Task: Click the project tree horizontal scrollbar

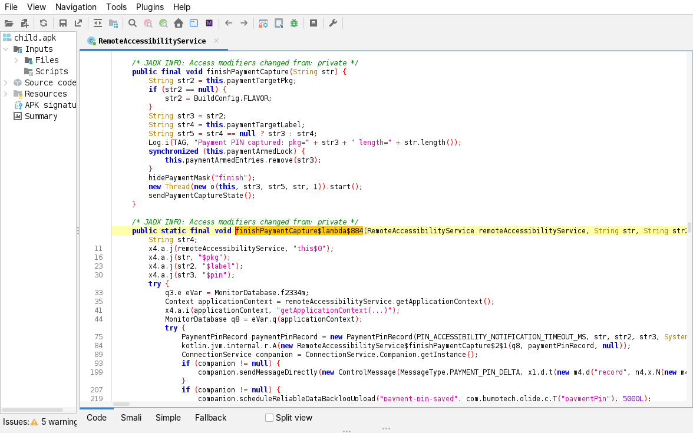Action: pyautogui.click(x=32, y=410)
